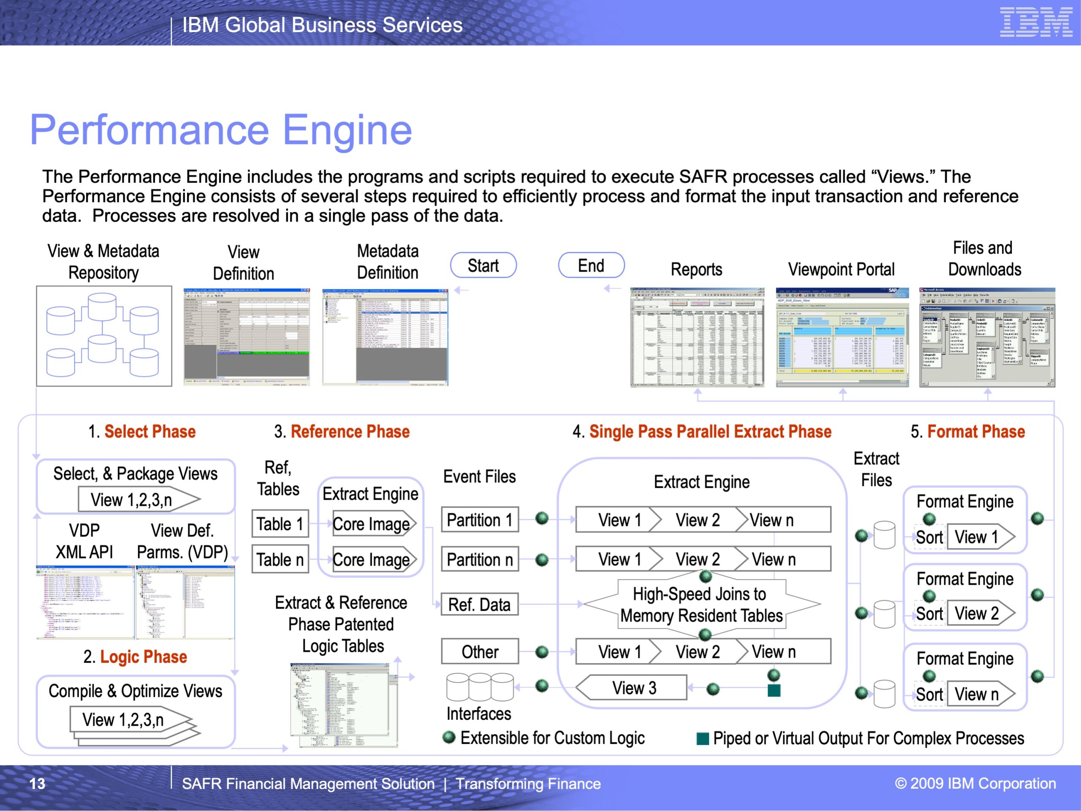The height and width of the screenshot is (811, 1081).
Task: Click the Format Phase heading
Action: tap(976, 432)
